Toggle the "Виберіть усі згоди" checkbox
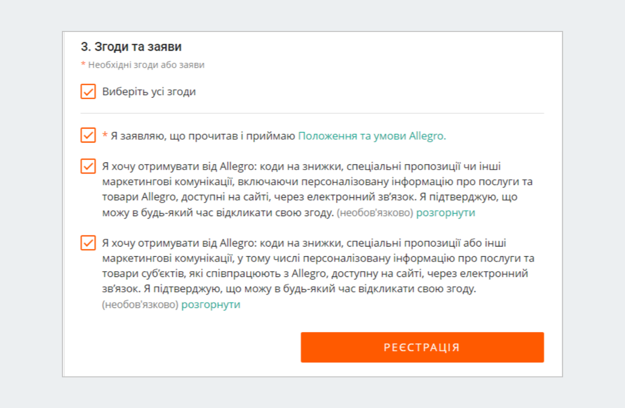Screen dimensions: 625x408 [88, 92]
